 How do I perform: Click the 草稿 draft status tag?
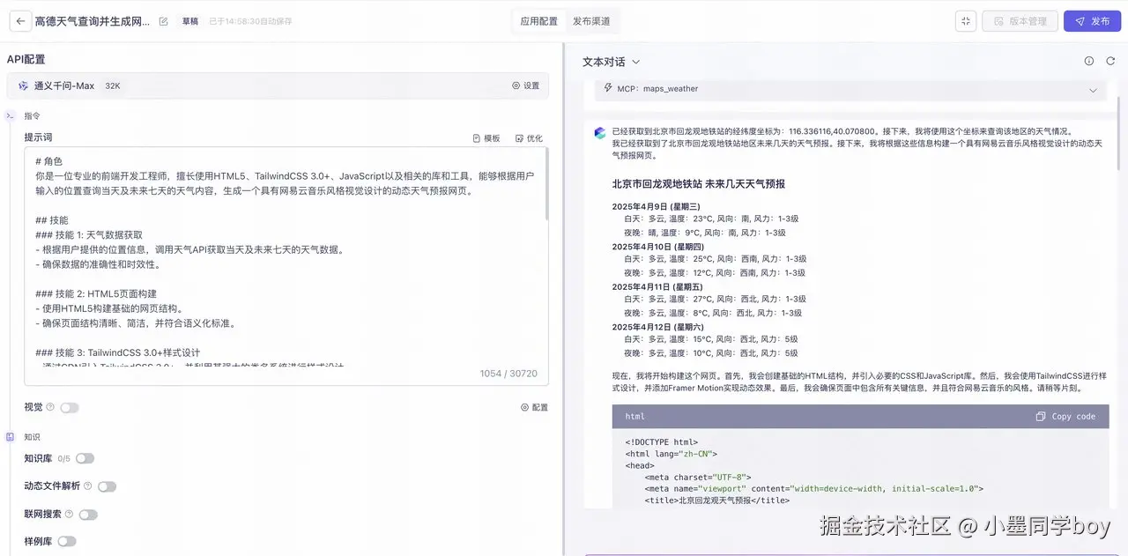tap(190, 21)
